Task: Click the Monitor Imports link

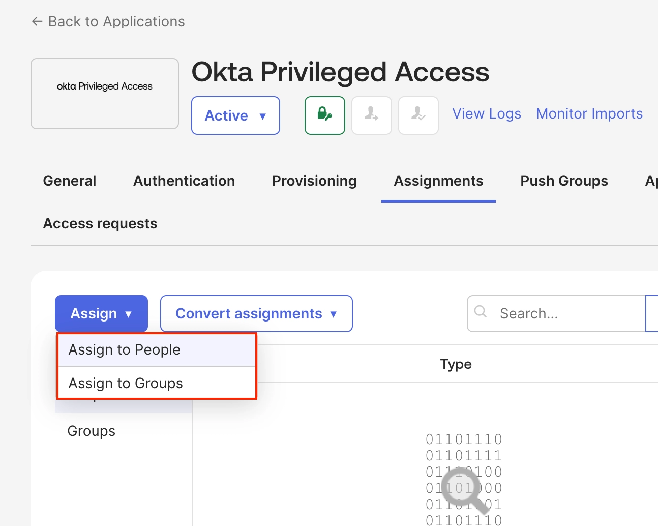Action: (589, 113)
